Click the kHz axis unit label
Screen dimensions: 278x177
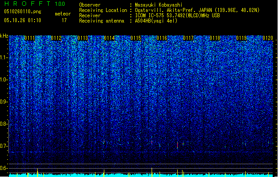tap(4, 36)
